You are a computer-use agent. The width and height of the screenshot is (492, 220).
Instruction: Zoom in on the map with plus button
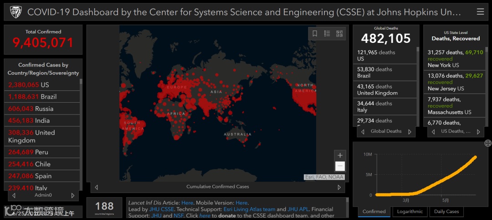coord(340,155)
